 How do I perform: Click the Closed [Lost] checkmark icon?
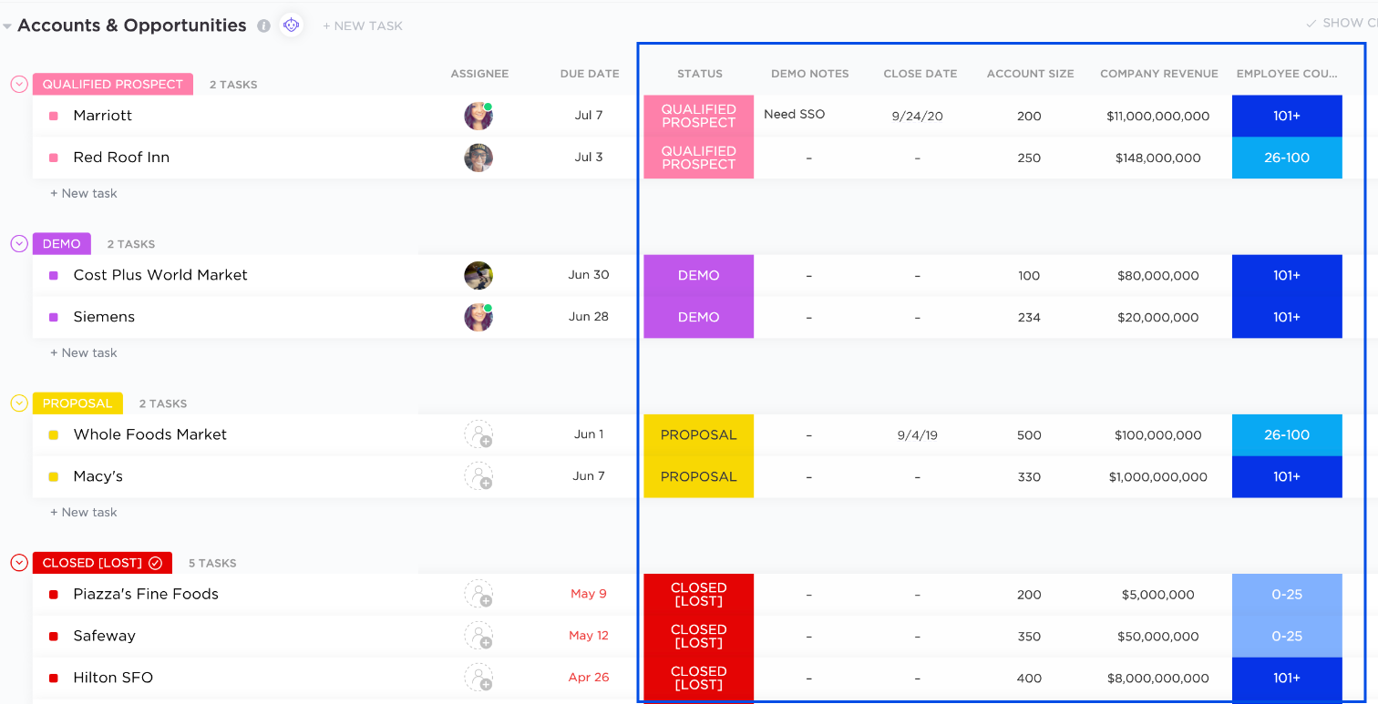(155, 563)
